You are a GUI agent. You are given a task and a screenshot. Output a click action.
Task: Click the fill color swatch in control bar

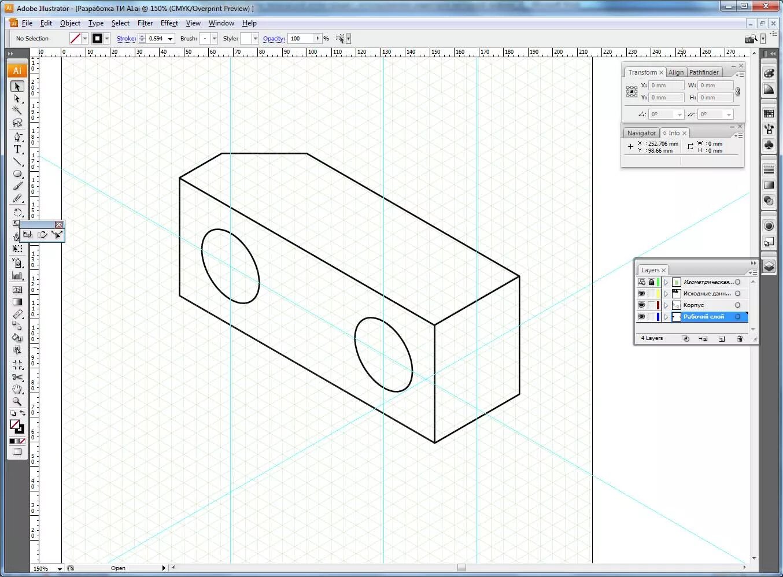[75, 39]
